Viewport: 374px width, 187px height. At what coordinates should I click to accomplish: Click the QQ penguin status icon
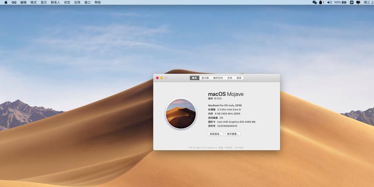tap(322, 2)
